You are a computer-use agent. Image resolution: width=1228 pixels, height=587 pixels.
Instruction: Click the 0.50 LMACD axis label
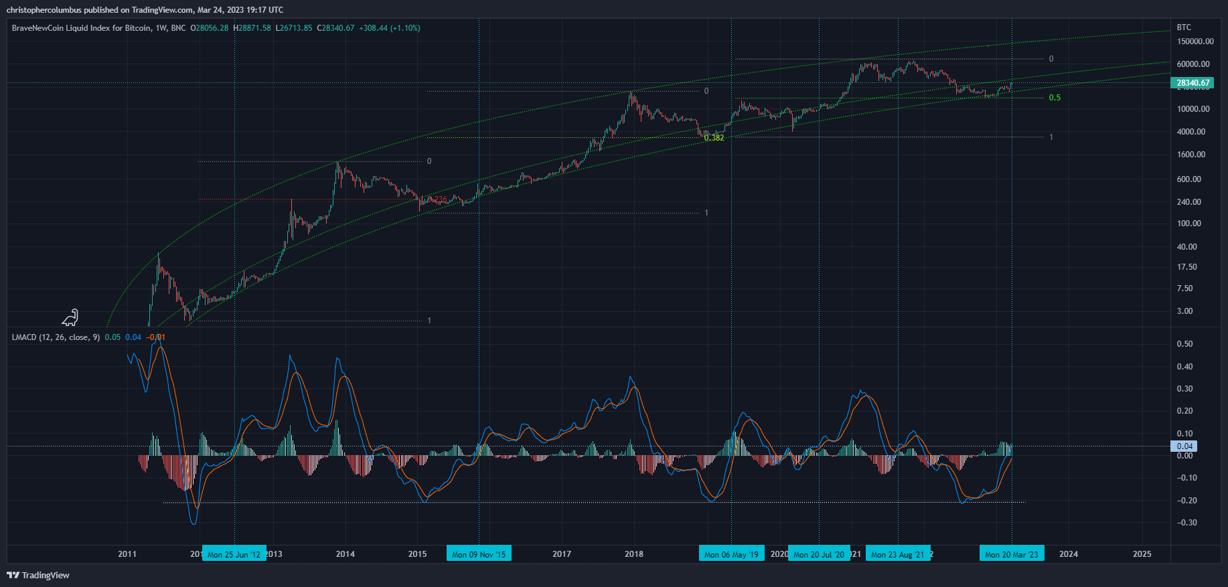[x=1184, y=344]
